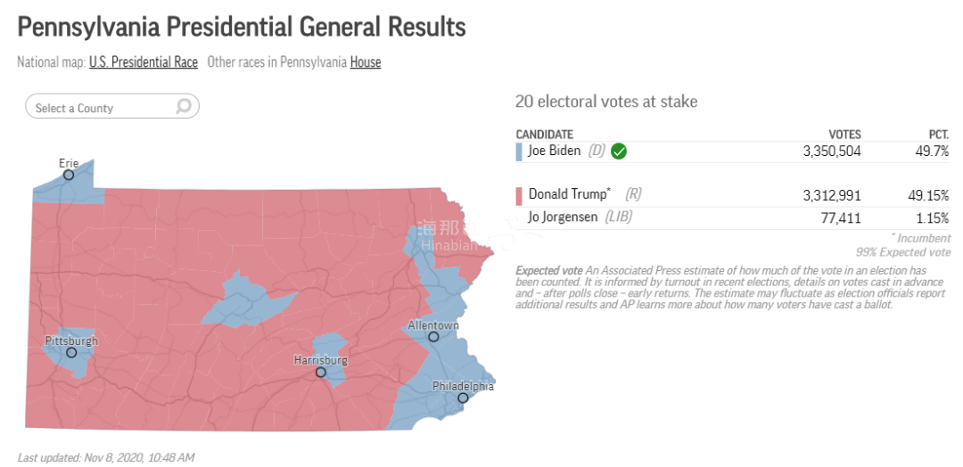Select the Jo Jorgensen candidate row

[x=733, y=217]
